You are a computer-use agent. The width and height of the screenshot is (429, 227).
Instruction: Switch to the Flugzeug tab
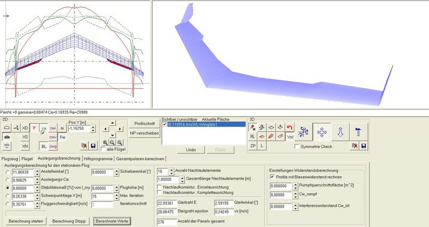click(x=10, y=158)
